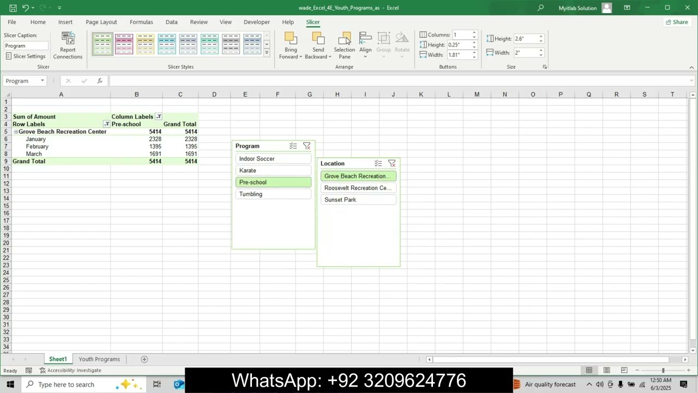Click Bring Forward icon

coord(291,38)
